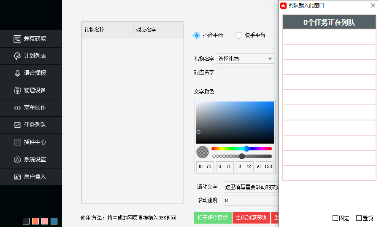
Task: Click the 菜单制作 code icon
Action: (17, 108)
